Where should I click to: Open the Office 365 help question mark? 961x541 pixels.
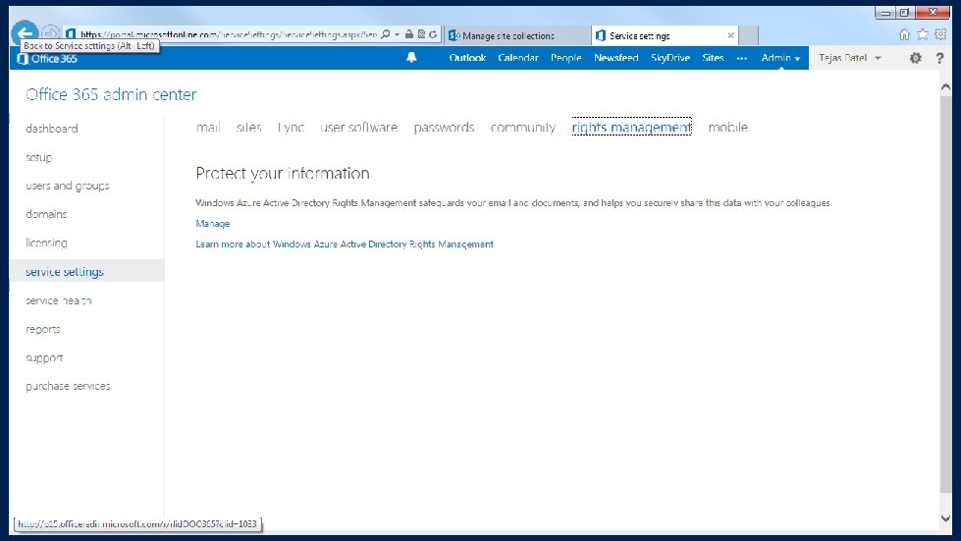pos(939,58)
